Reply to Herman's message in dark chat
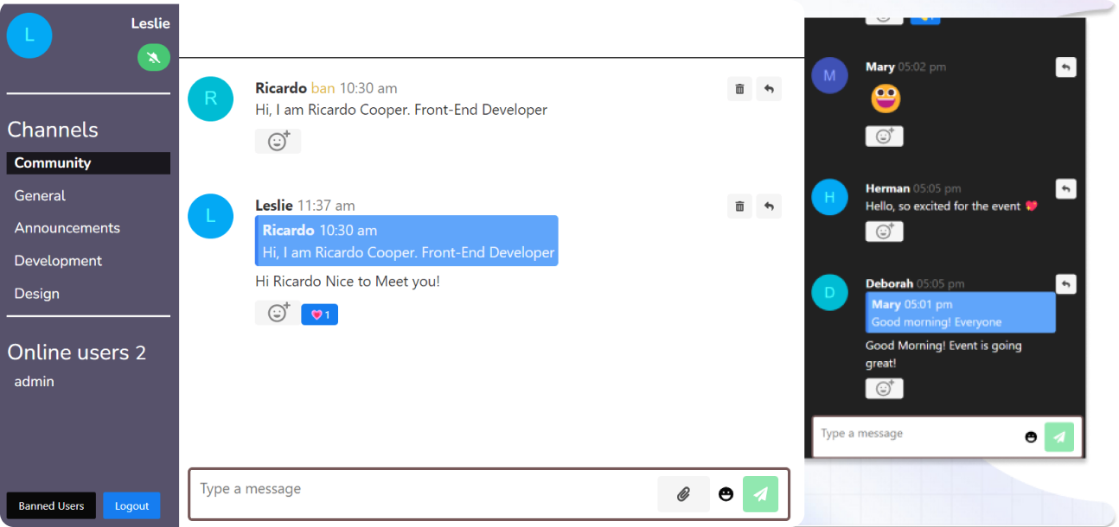 [1066, 188]
